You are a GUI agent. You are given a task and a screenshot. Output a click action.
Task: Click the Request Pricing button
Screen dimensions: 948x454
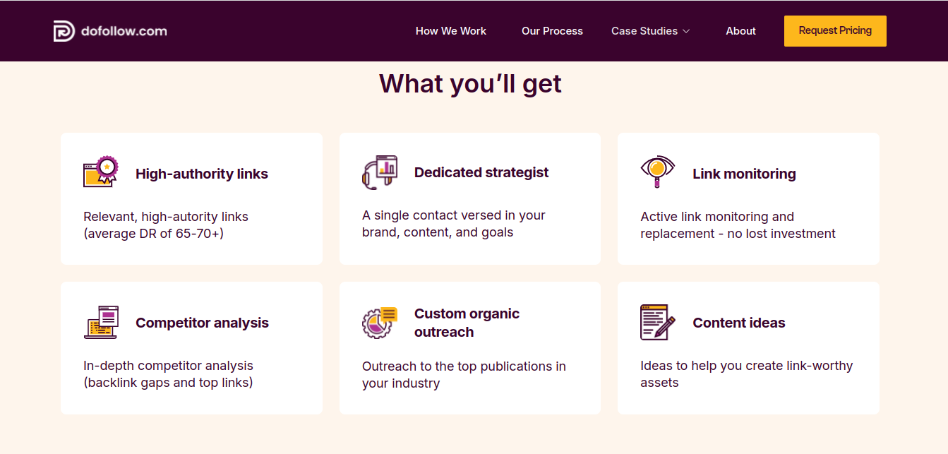835,31
